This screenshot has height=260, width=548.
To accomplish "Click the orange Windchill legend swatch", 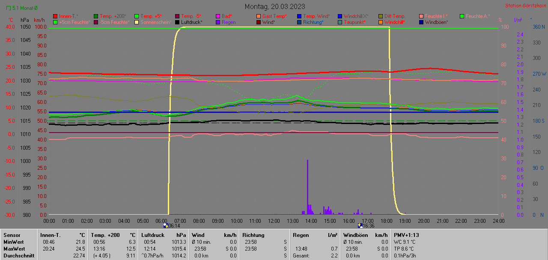I will [381, 22].
